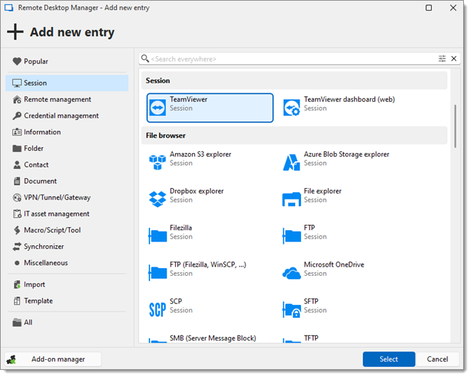
Task: Select the SMB (Server Message Block) entry
Action: 210,339
